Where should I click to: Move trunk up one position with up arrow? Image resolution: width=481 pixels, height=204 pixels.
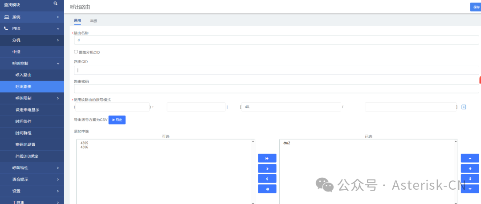pyautogui.click(x=470, y=168)
